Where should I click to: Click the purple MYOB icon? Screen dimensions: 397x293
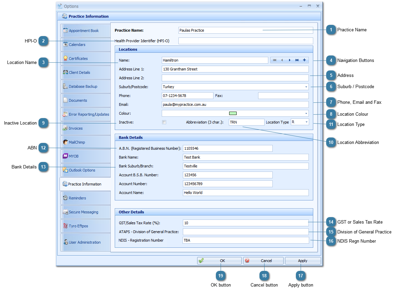(x=65, y=156)
